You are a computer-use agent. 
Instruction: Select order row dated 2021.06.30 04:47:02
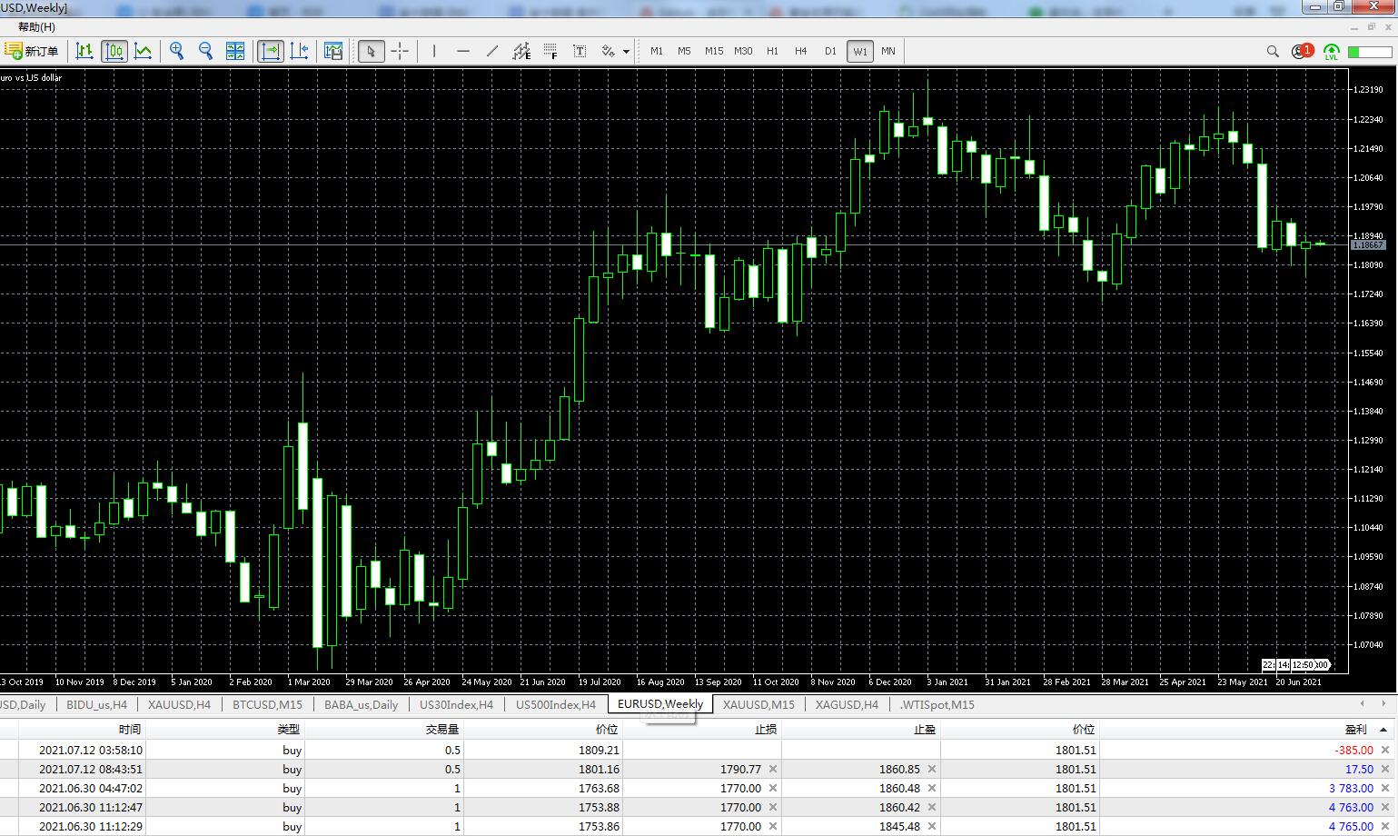698,788
